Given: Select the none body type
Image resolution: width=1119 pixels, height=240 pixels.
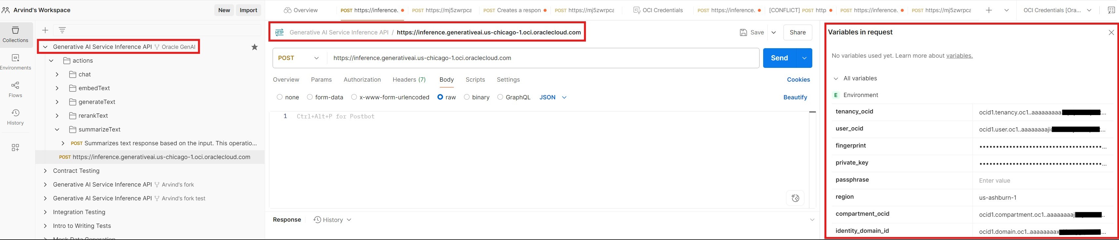Looking at the screenshot, I should point(279,97).
